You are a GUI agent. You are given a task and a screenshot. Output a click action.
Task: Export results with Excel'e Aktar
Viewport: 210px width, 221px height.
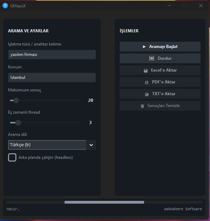[x=160, y=70]
